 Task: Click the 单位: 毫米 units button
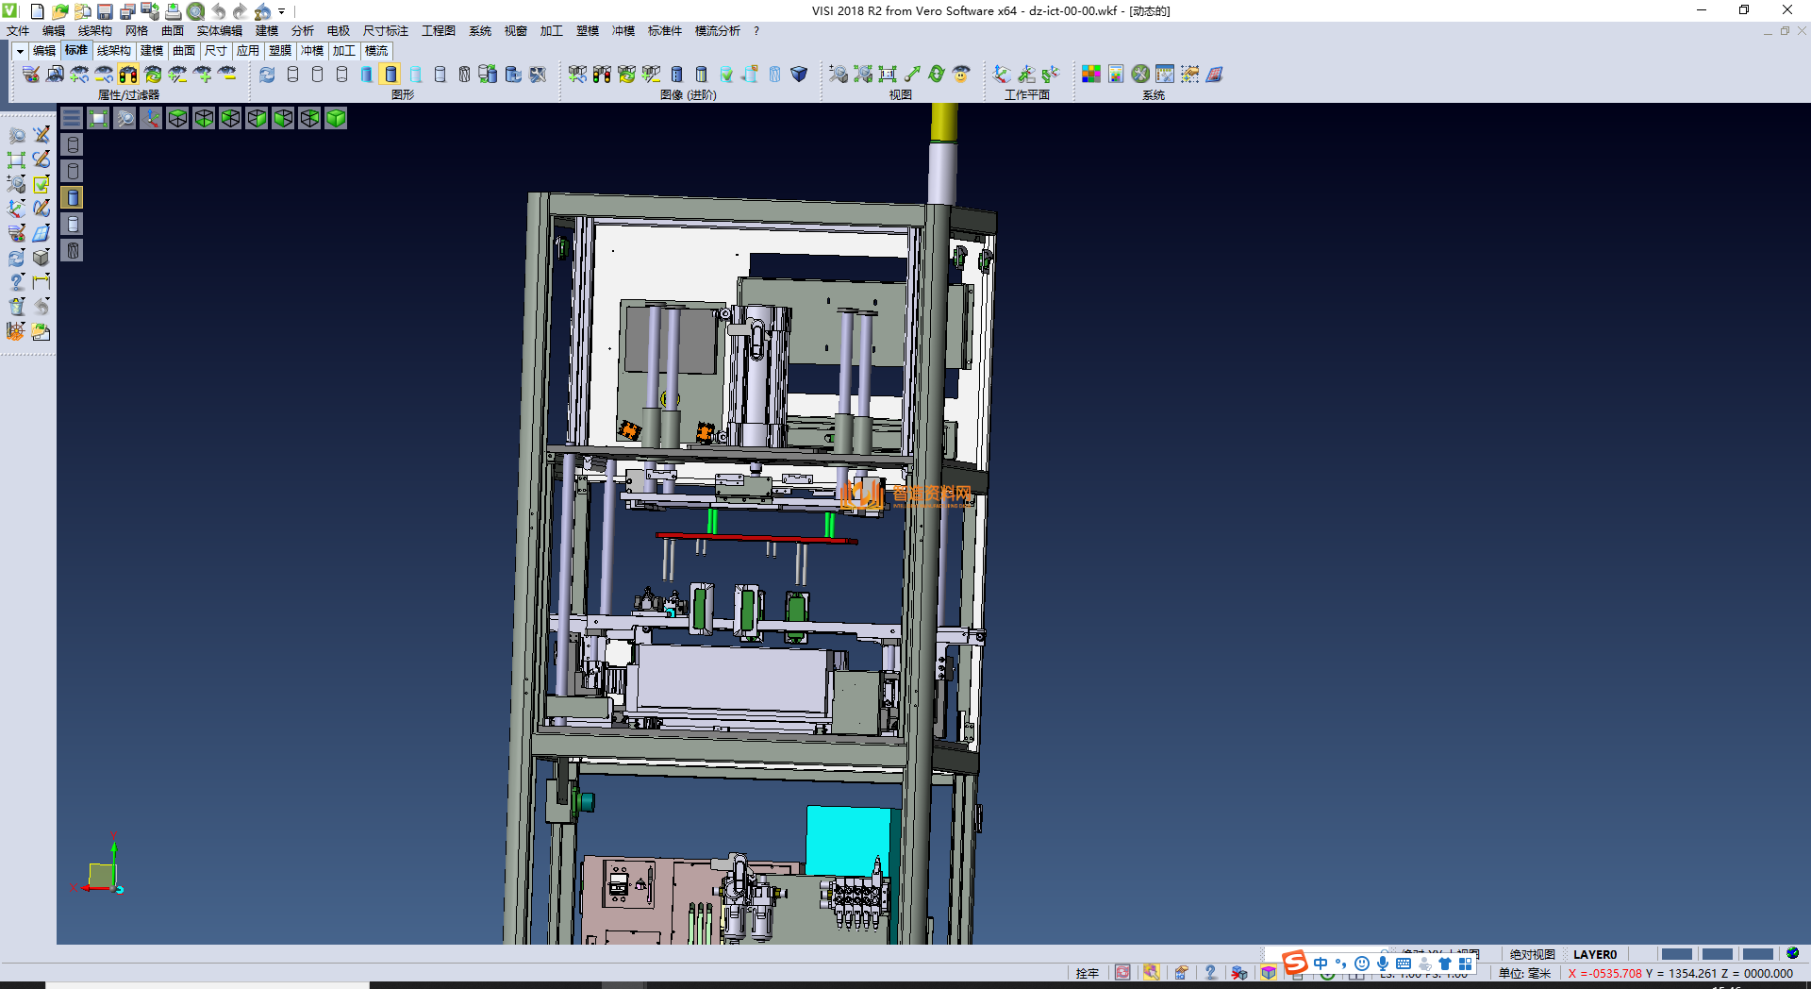(x=1524, y=973)
